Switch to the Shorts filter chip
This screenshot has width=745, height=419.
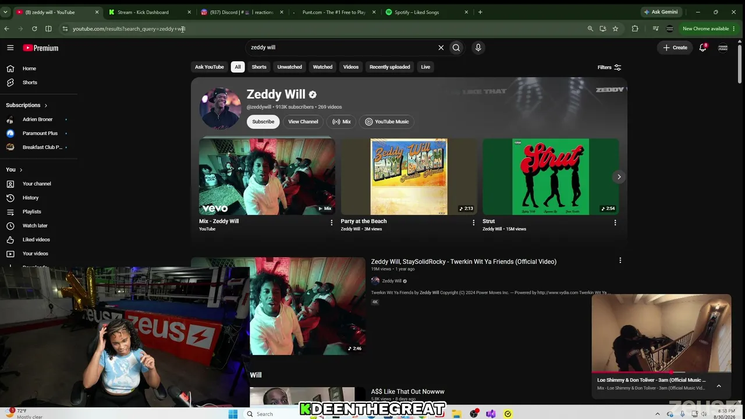point(259,67)
